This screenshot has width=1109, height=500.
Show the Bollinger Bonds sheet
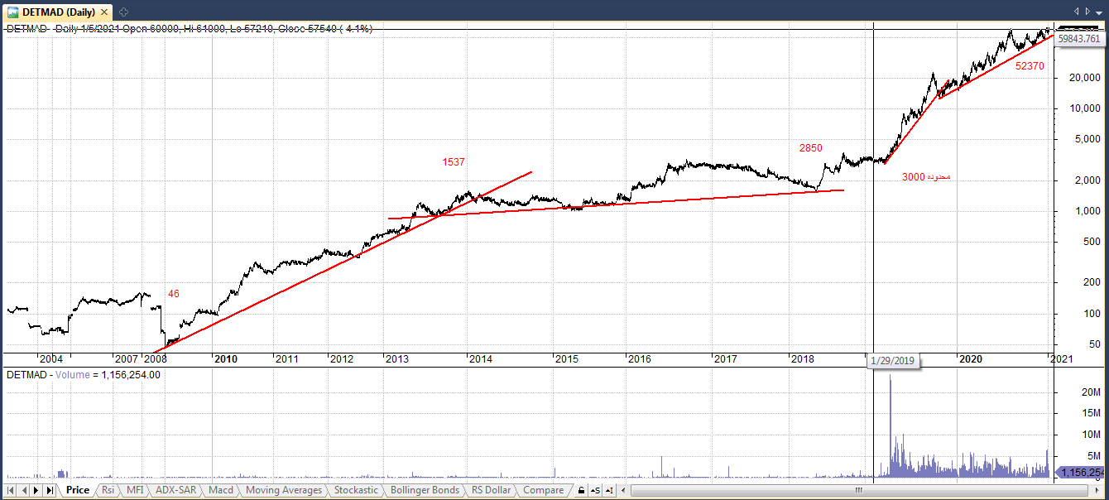[x=424, y=490]
